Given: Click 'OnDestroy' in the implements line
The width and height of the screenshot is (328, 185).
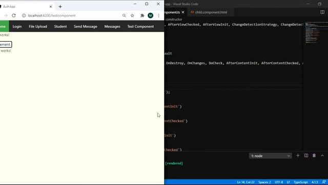Looking at the screenshot, I should pos(175,63).
